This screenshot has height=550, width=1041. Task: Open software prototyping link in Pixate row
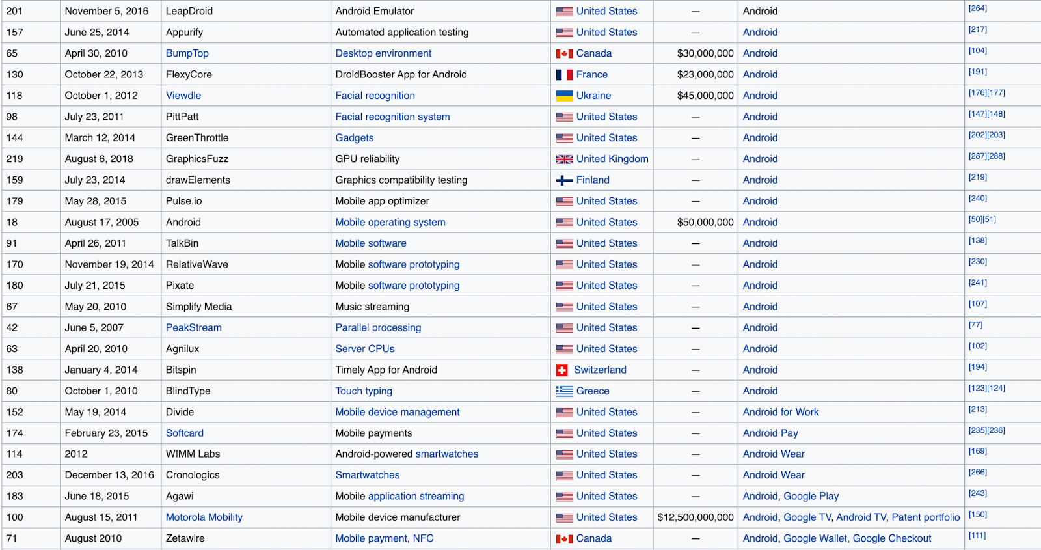point(414,285)
